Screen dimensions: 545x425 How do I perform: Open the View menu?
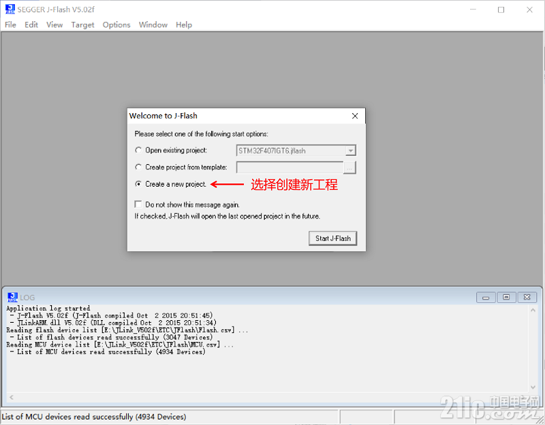[54, 25]
